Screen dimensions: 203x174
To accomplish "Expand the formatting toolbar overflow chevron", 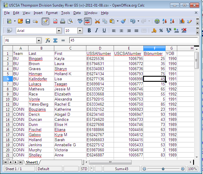I will point(197,28).
